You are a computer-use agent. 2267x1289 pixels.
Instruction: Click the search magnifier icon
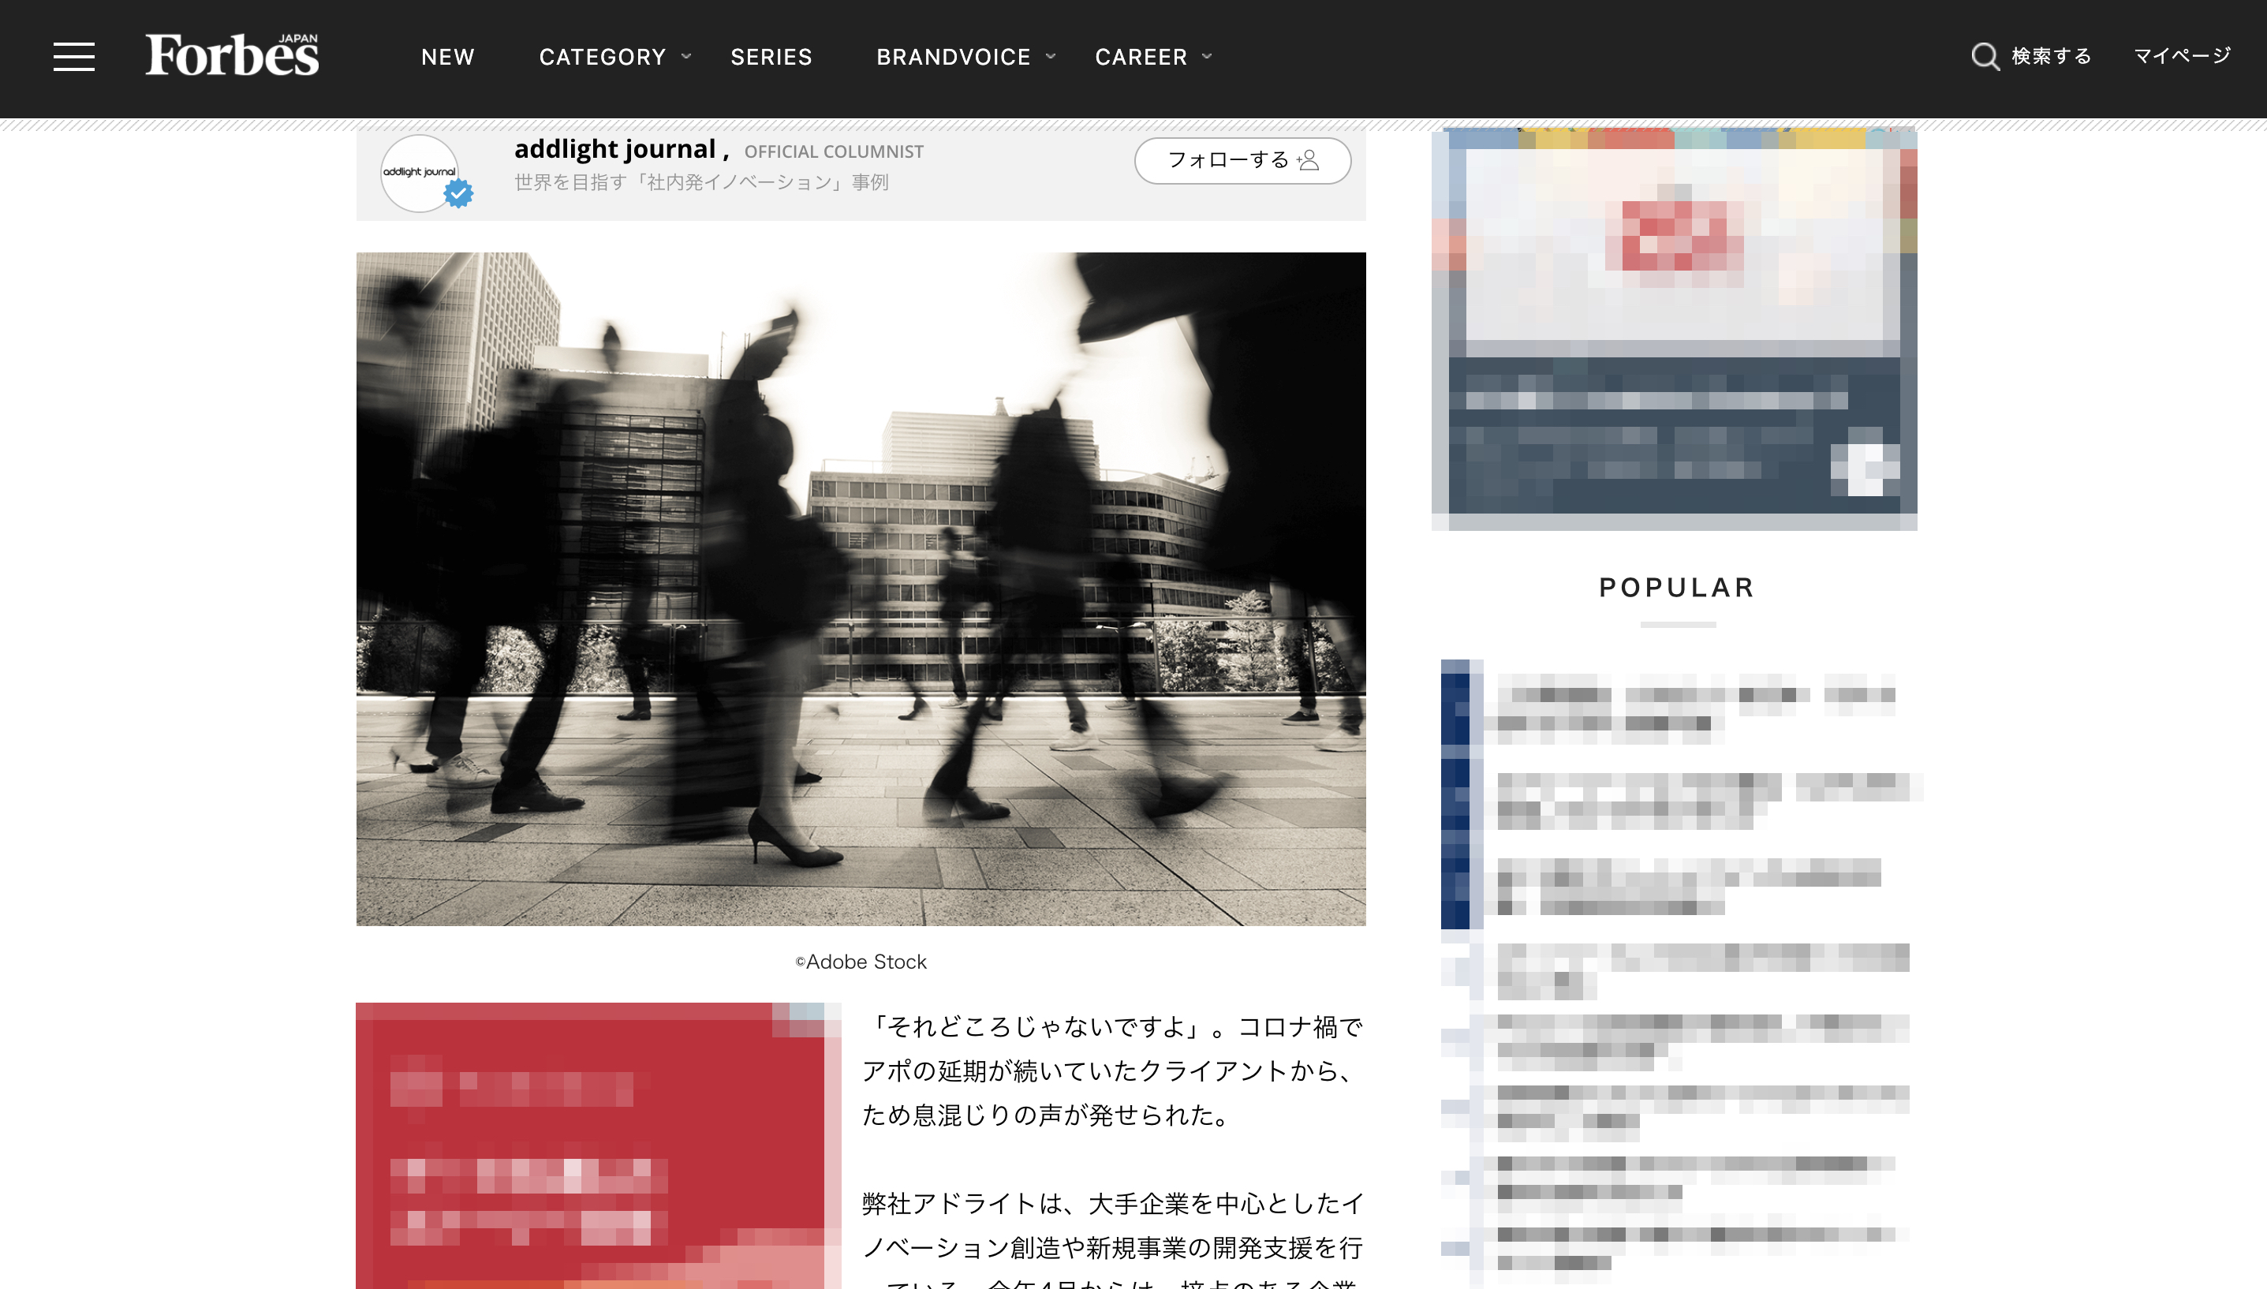(1985, 57)
